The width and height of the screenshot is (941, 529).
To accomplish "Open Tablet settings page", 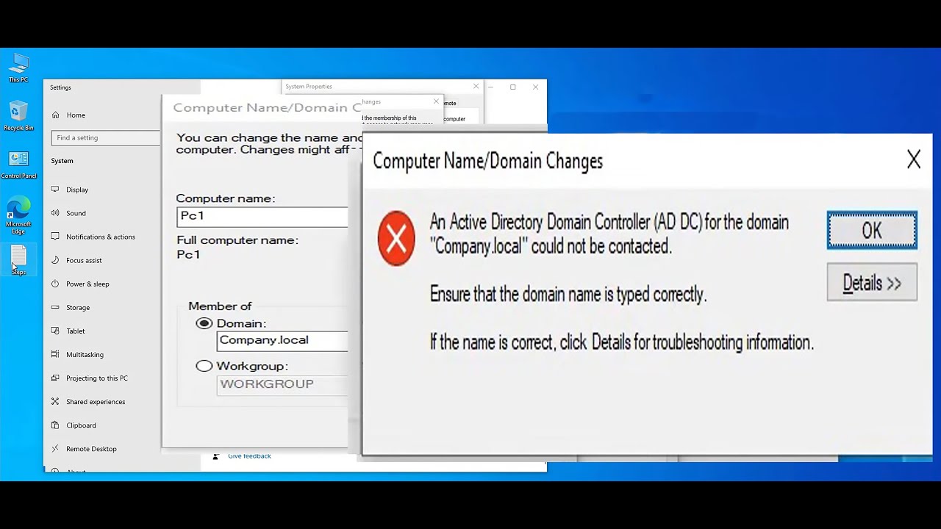I will [76, 331].
